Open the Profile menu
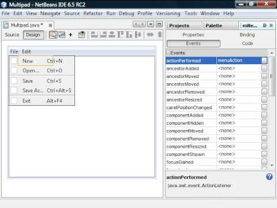The width and height of the screenshot is (277, 208). point(145,13)
